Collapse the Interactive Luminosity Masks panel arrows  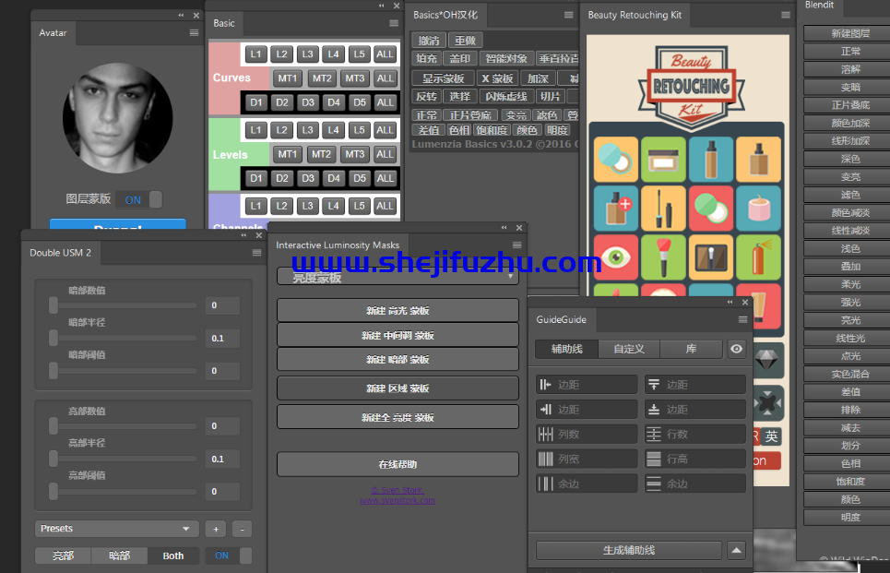coord(504,228)
